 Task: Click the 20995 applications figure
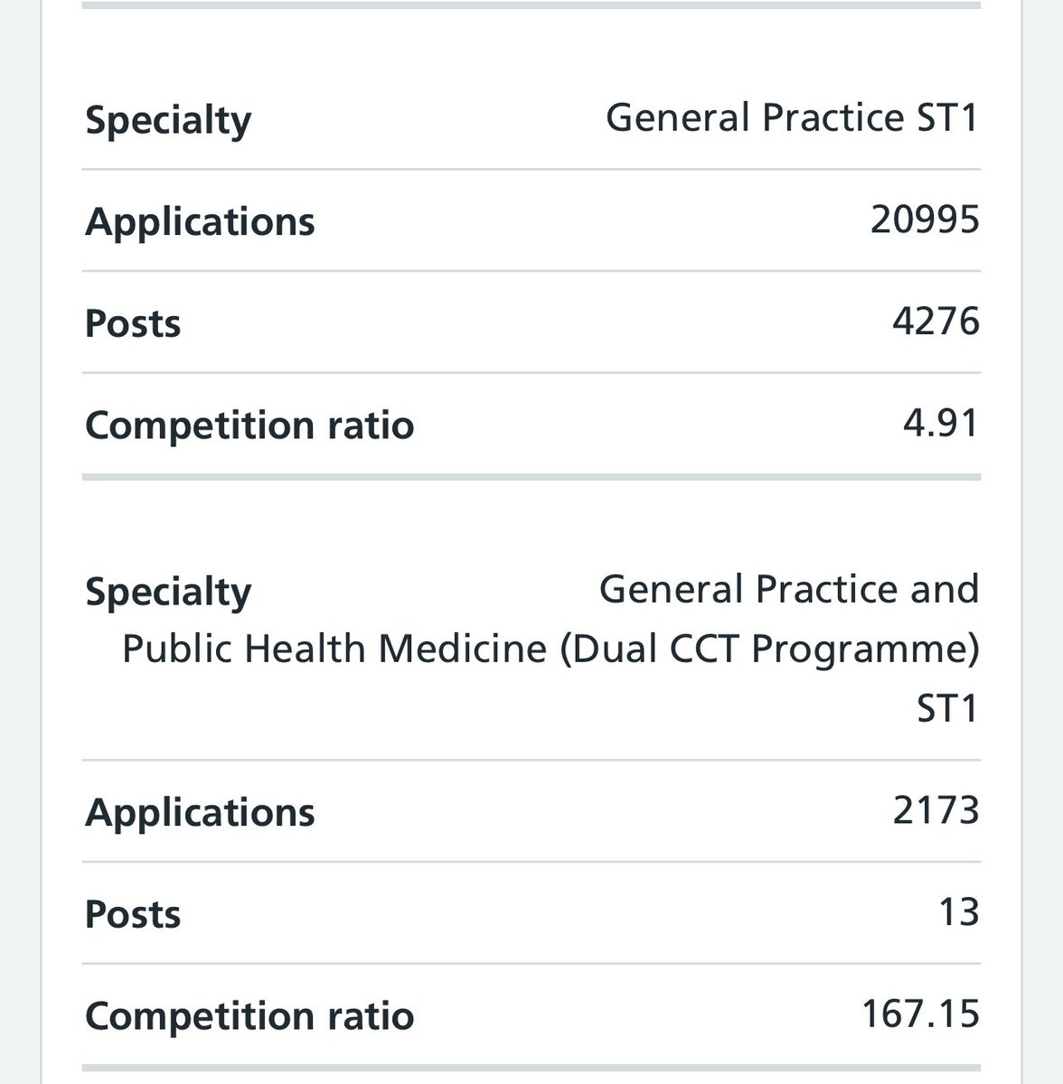pyautogui.click(x=926, y=220)
